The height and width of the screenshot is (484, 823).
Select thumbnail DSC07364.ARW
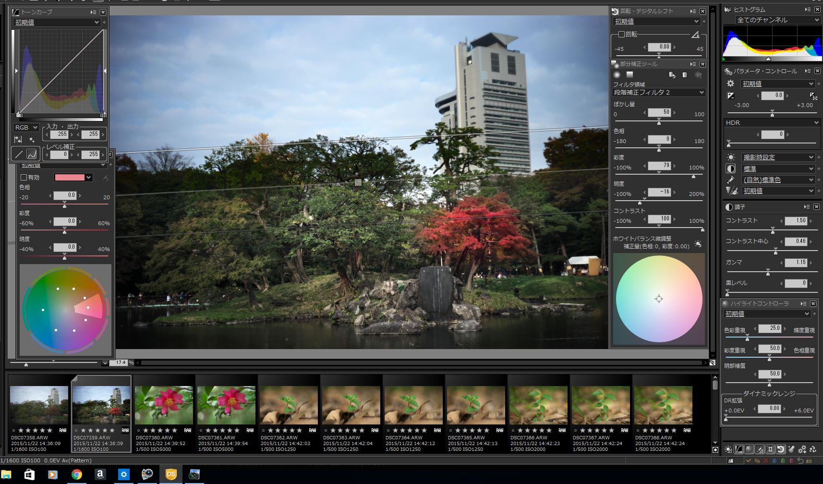pyautogui.click(x=413, y=414)
